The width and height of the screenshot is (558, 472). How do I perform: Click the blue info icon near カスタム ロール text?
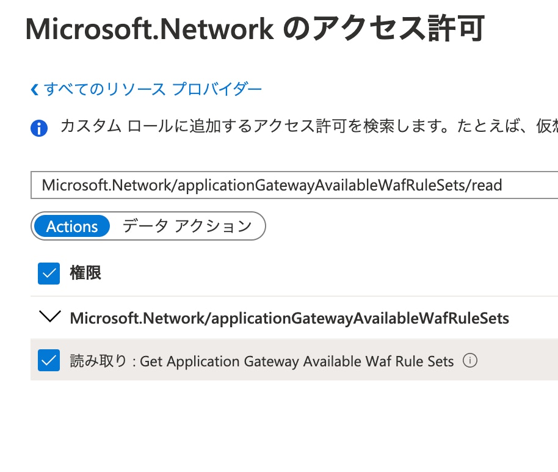pos(38,128)
